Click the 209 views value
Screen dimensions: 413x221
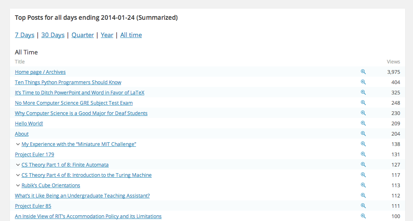pos(396,124)
